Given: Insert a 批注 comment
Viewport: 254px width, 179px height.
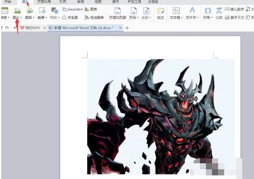Looking at the screenshot, I should pyautogui.click(x=160, y=13).
